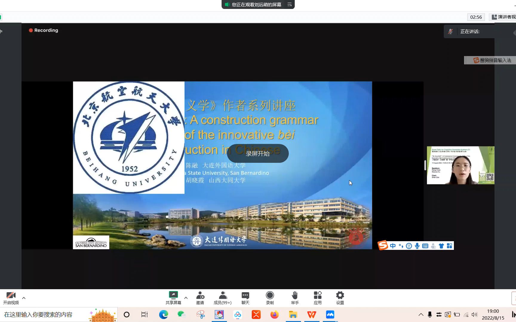Screen dimensions: 516x322
Task: Open the orange X app in taskbar
Action: click(x=256, y=315)
